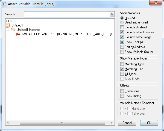Click the QB 778416.0 address text
Screen dimensions: 164x131
[x=65, y=34]
